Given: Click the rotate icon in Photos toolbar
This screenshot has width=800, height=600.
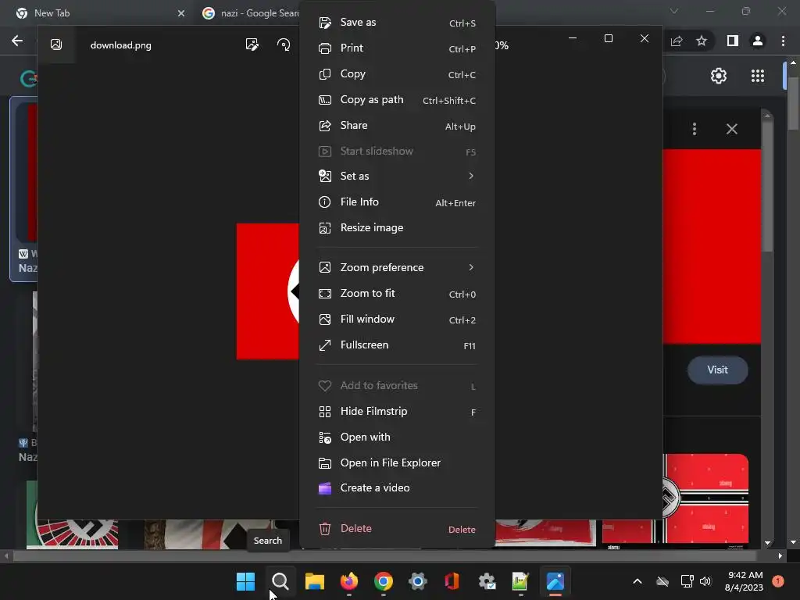Looking at the screenshot, I should pyautogui.click(x=284, y=45).
